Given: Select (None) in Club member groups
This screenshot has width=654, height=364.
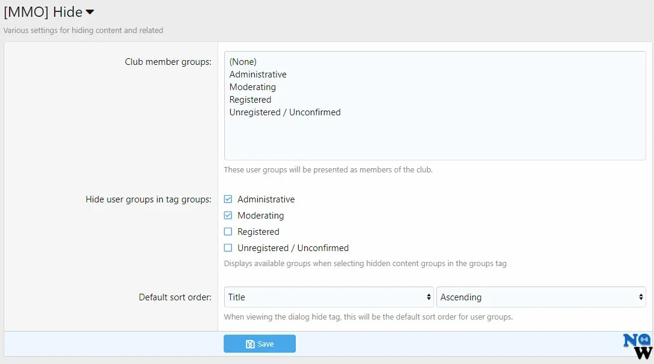Looking at the screenshot, I should (243, 62).
